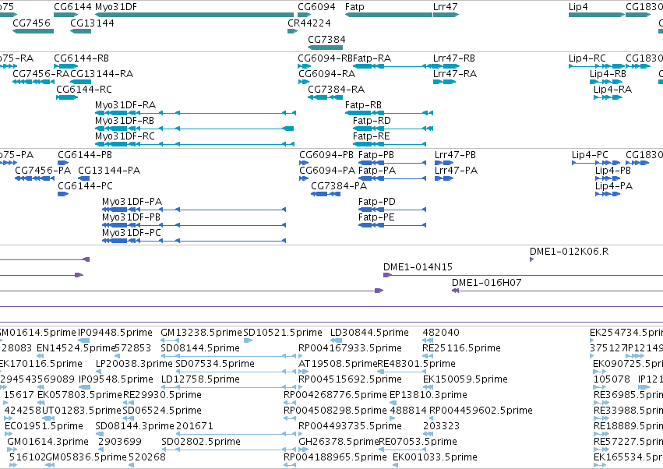Screen dimensions: 663x469
Task: Open EST SD10521.5prime
Action: coord(249,340)
